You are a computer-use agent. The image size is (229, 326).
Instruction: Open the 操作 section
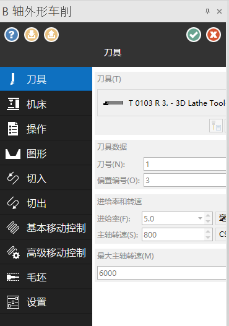[x=46, y=129]
